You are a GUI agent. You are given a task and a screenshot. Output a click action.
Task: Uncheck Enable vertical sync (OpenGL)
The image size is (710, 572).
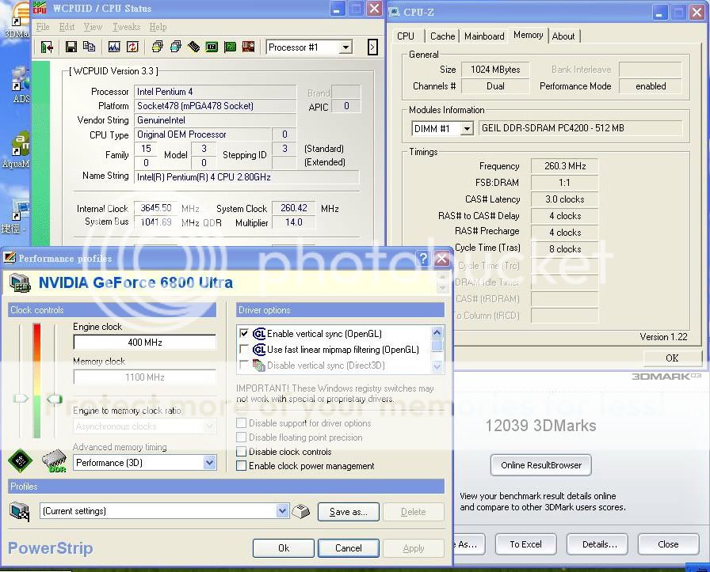coord(244,334)
